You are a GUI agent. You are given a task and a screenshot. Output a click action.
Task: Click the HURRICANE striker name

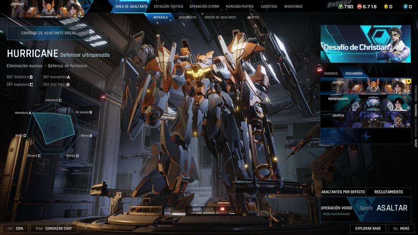pos(32,54)
